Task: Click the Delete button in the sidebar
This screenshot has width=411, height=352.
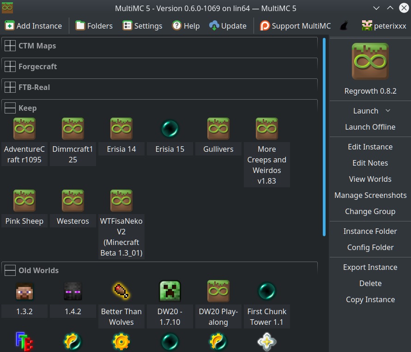Action: (x=370, y=283)
